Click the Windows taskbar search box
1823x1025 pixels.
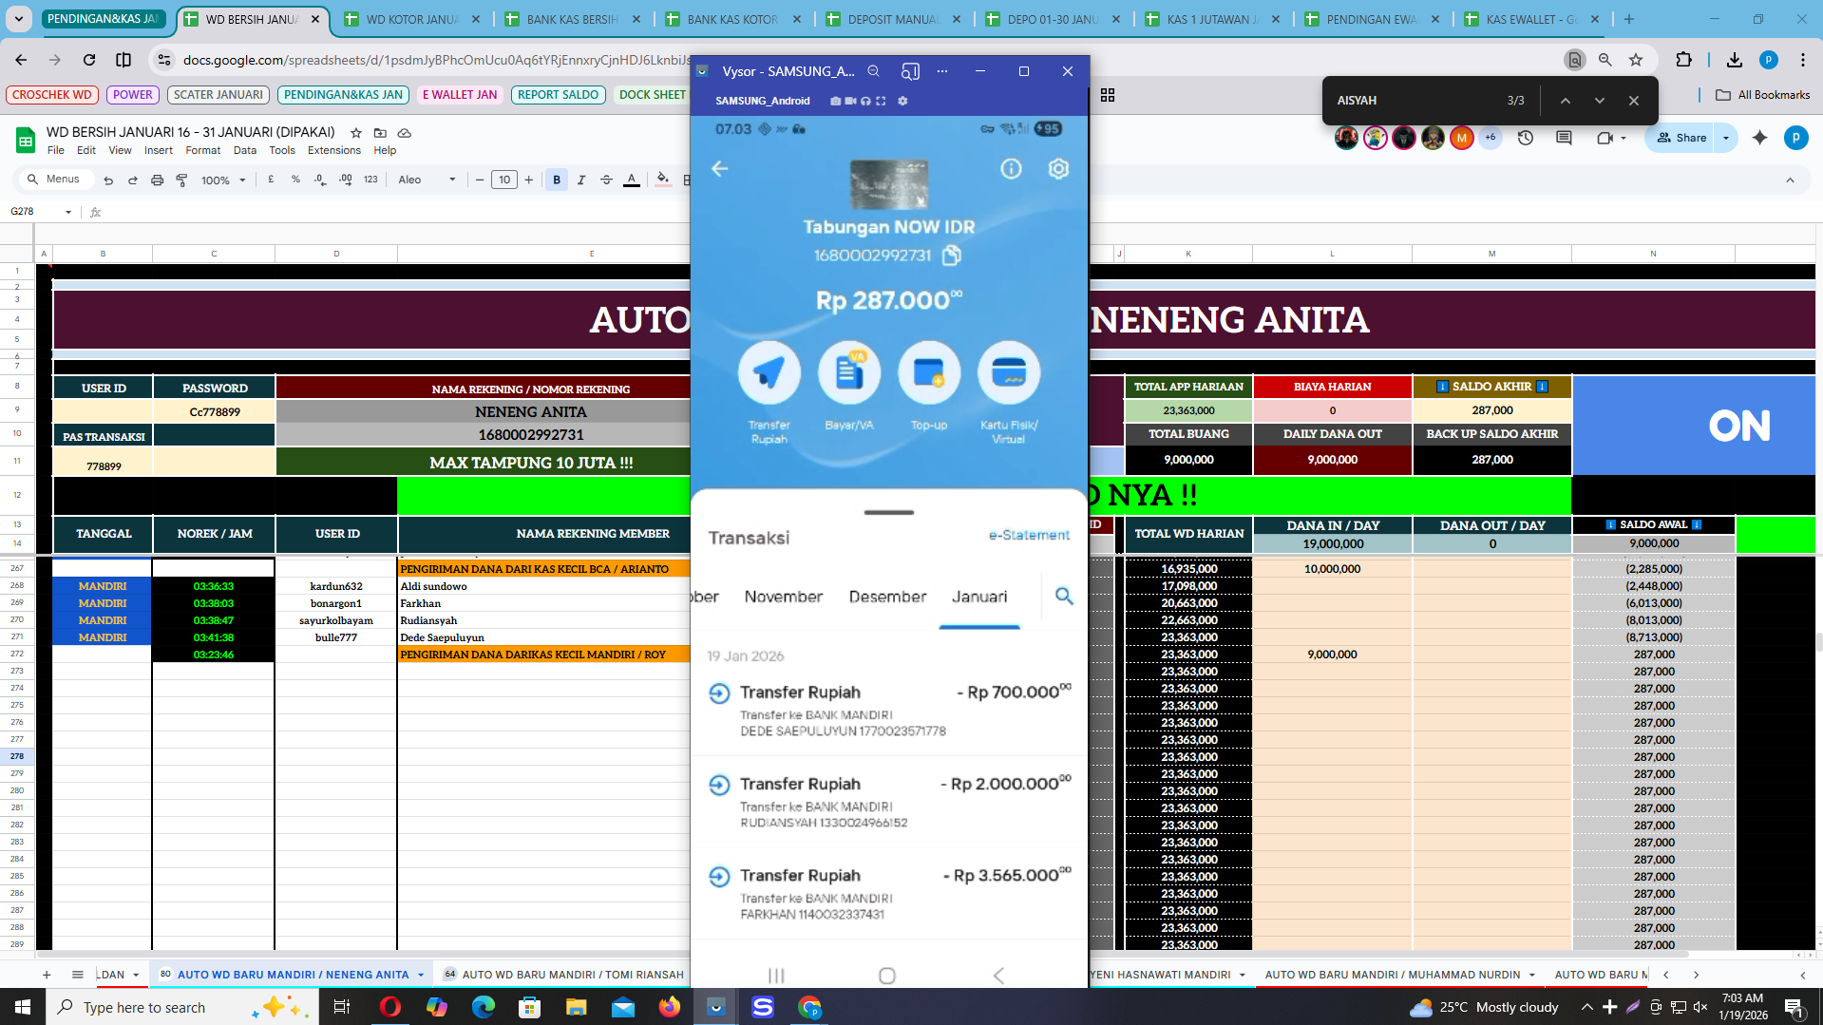pos(180,1007)
